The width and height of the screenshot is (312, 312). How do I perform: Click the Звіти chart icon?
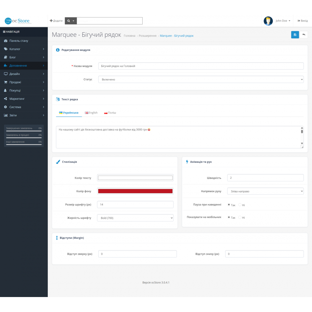[x=6, y=115]
